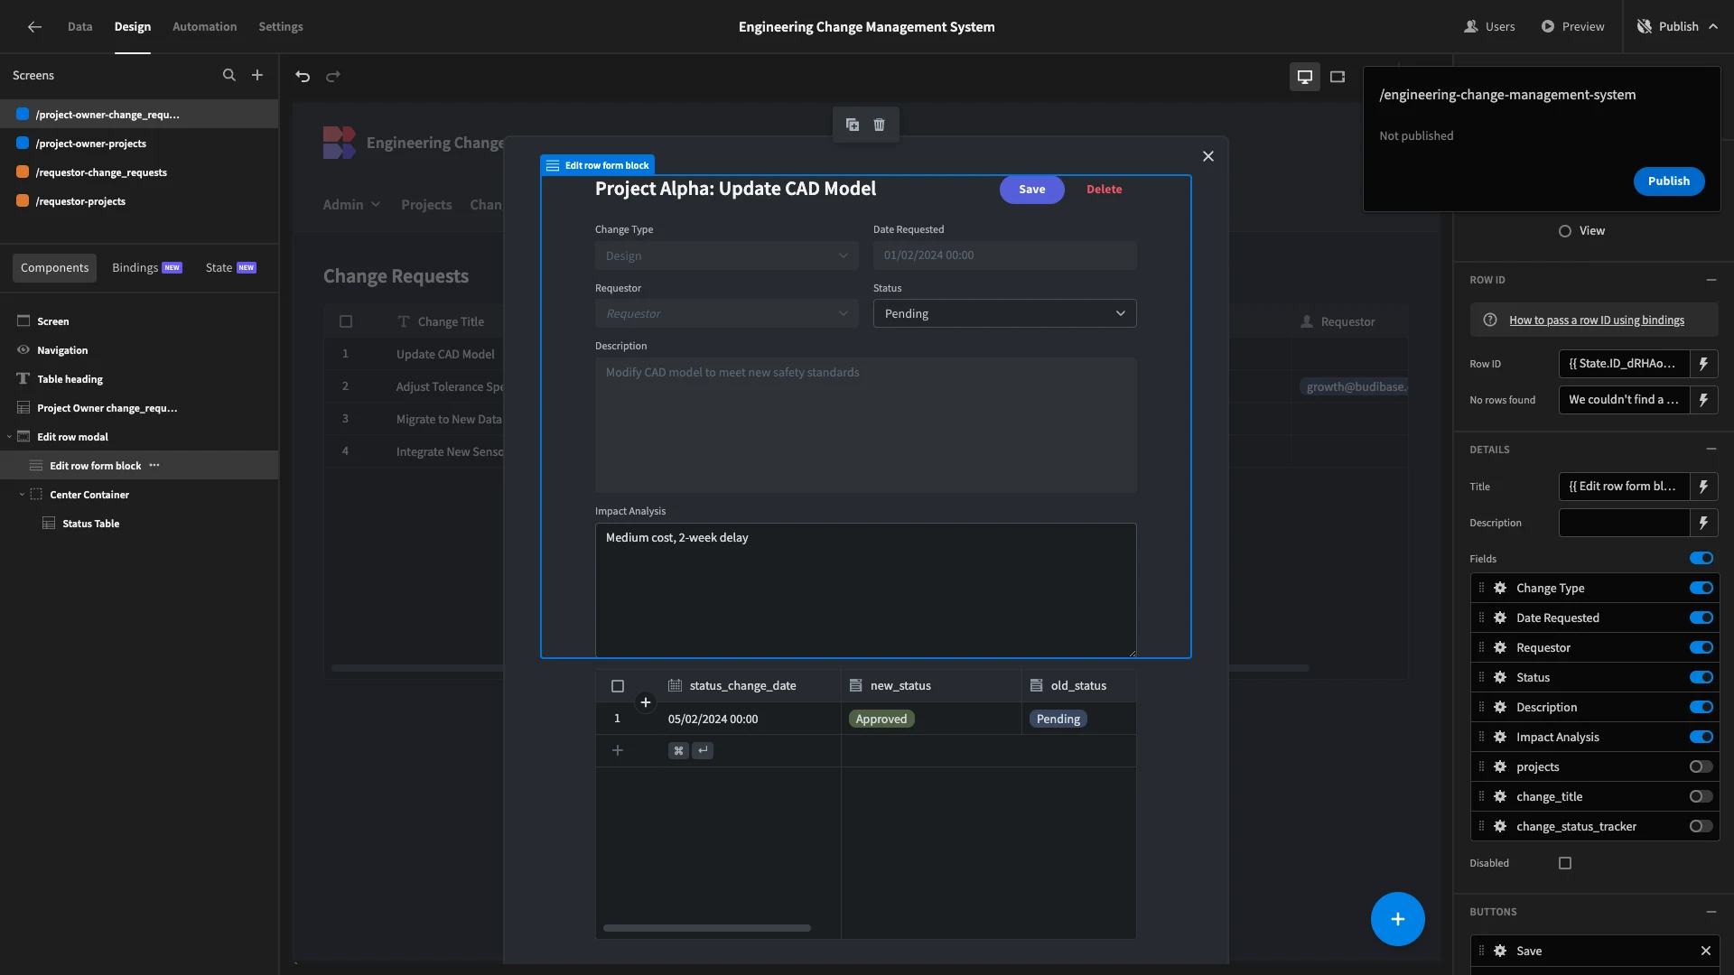
Task: Delete component with trash icon
Action: 880,125
